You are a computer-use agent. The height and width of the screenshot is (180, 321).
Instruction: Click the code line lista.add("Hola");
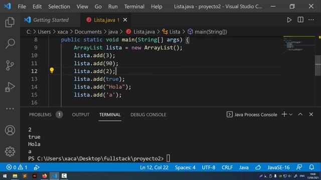[x=102, y=87]
